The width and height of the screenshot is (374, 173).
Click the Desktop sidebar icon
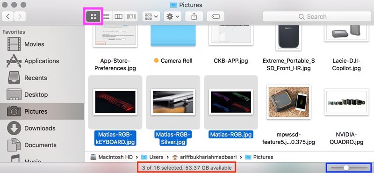(x=14, y=94)
